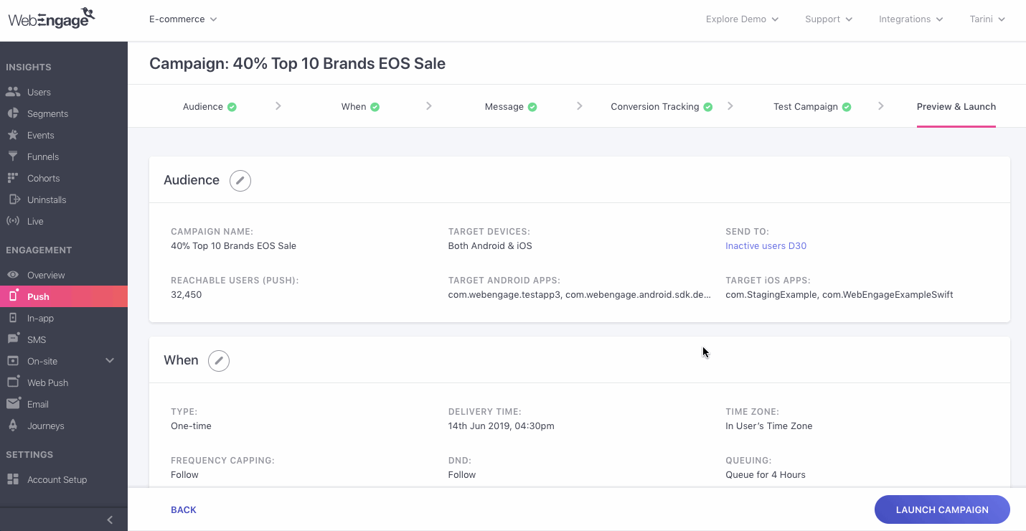
Task: Go to the Test Campaign step tab
Action: pyautogui.click(x=812, y=106)
